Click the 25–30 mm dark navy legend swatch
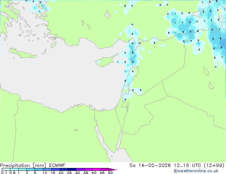This screenshot has width=226, height=174. (72, 169)
